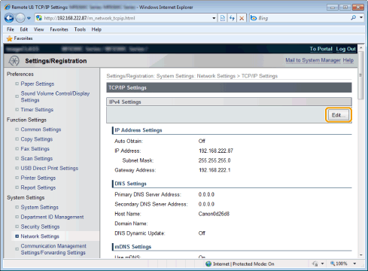Stop loading with the red X icon
Viewport: 368px width, 271px height.
pos(242,18)
